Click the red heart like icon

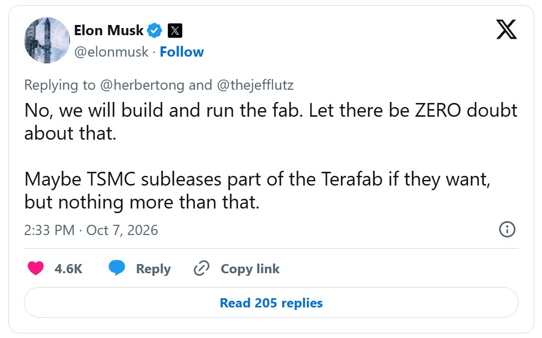[x=36, y=268]
